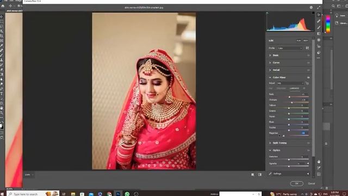Click the Photoshop Home icon
Screen dimensions: 348x196
(x=3, y=6)
